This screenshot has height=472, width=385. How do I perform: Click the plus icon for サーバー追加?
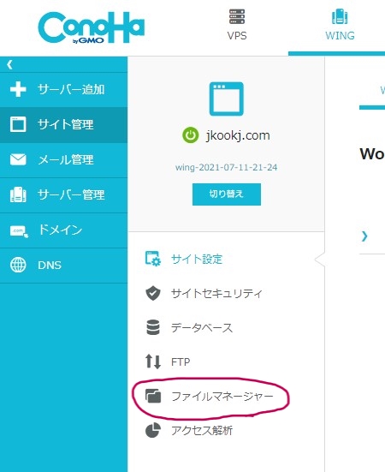18,89
